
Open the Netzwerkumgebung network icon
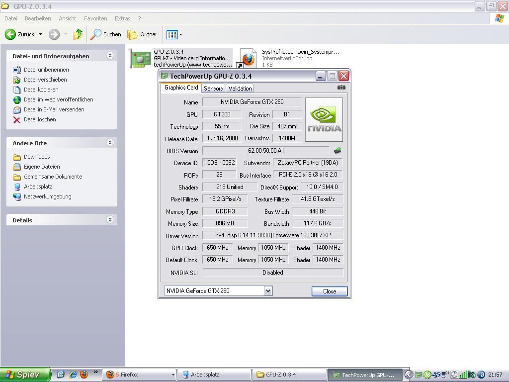[17, 197]
